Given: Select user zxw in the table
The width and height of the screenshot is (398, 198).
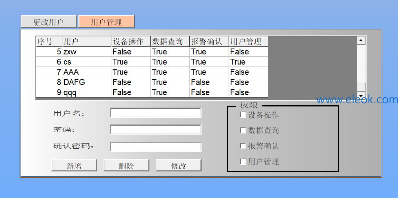Looking at the screenshot, I should point(87,52).
